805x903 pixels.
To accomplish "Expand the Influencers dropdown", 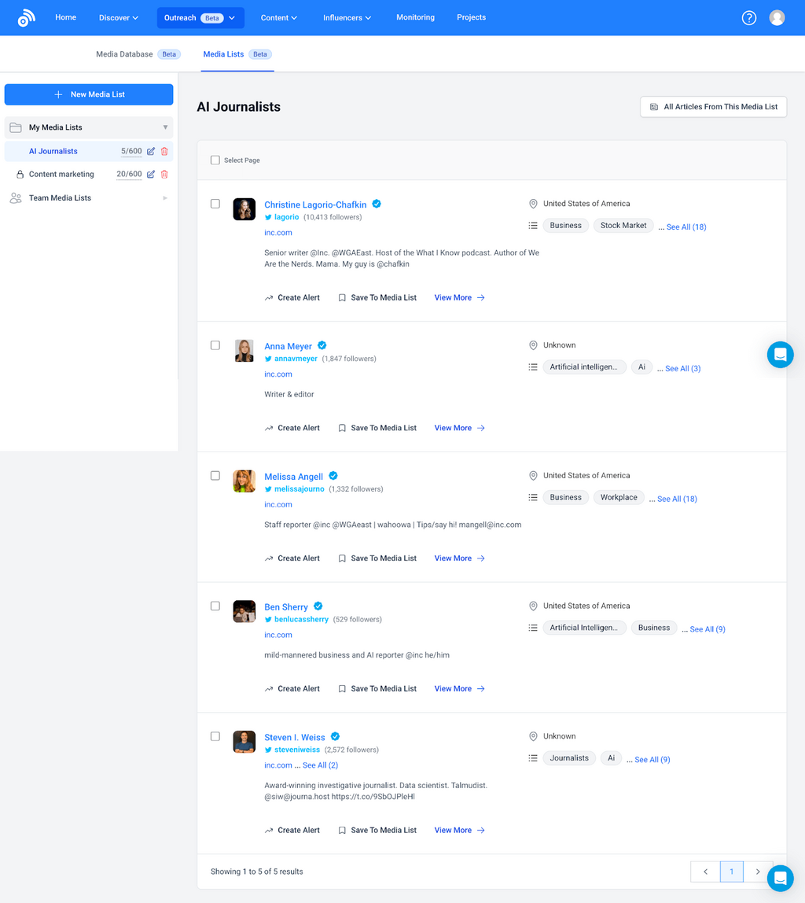I will pyautogui.click(x=347, y=17).
